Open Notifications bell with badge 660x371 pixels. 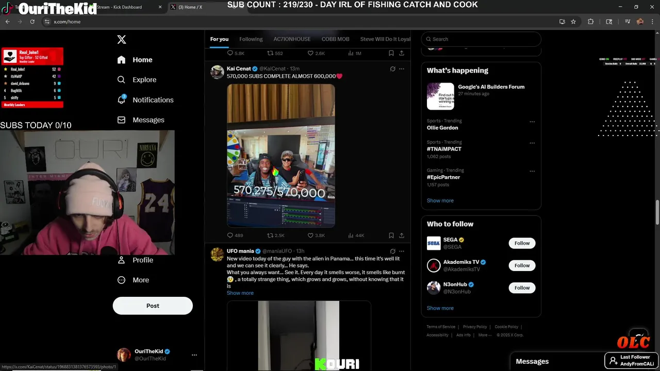point(145,100)
